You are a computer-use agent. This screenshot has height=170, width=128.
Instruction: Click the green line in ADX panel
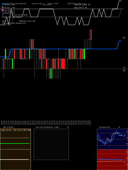15,143
